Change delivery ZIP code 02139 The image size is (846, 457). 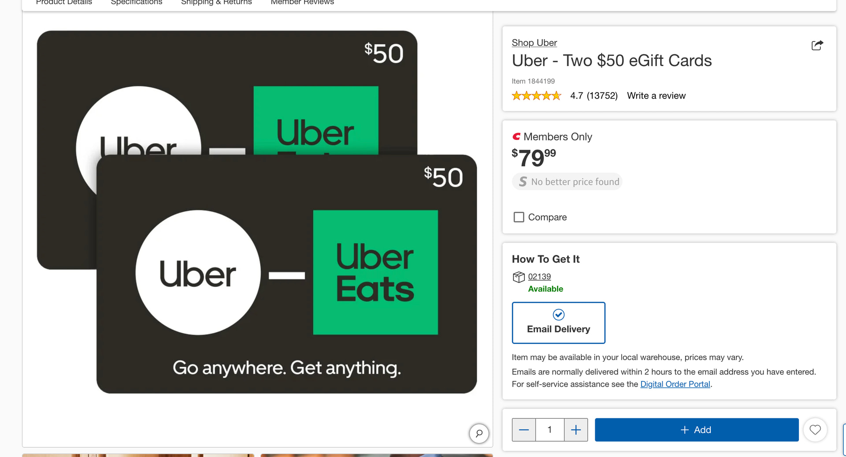[539, 276]
